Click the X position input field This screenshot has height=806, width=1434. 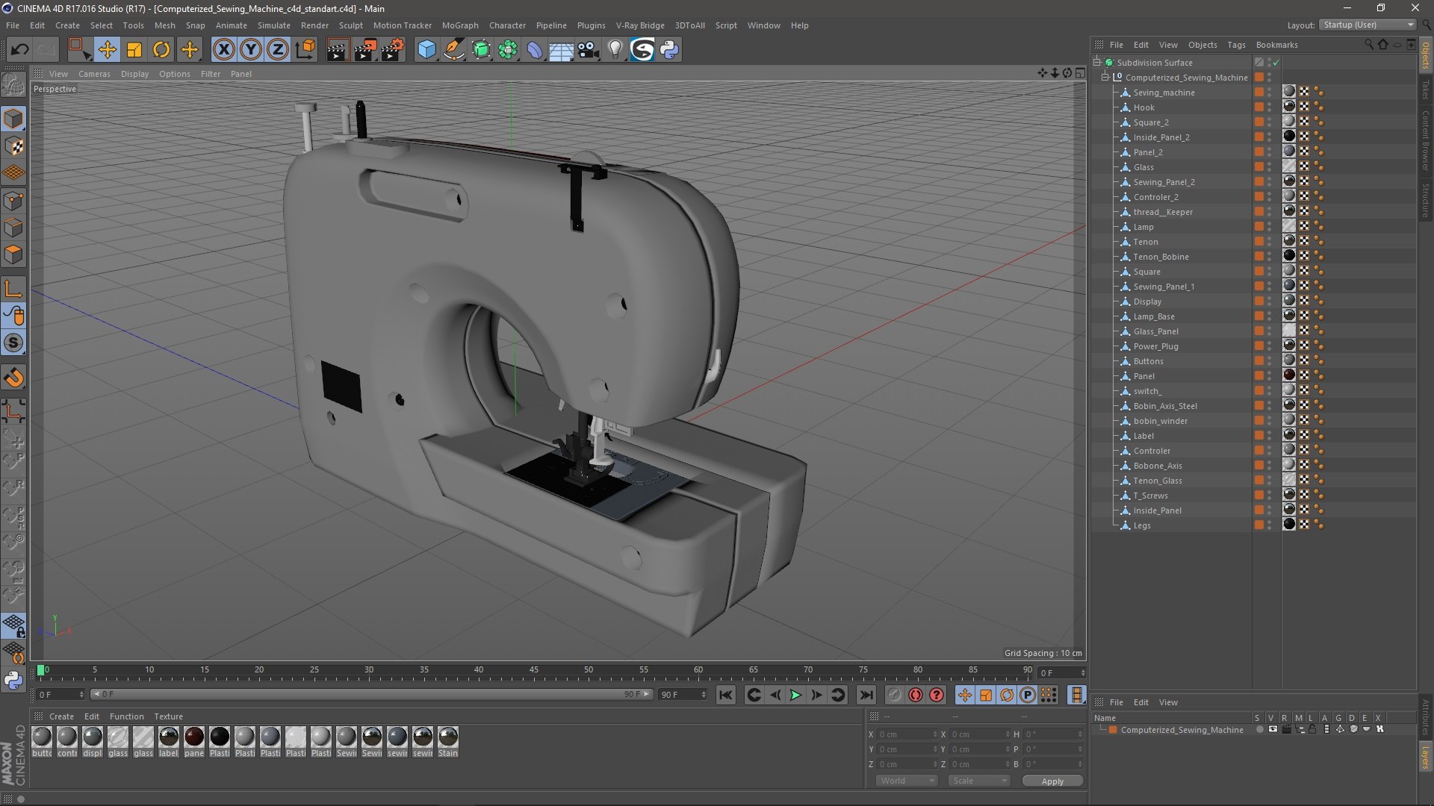(x=907, y=734)
